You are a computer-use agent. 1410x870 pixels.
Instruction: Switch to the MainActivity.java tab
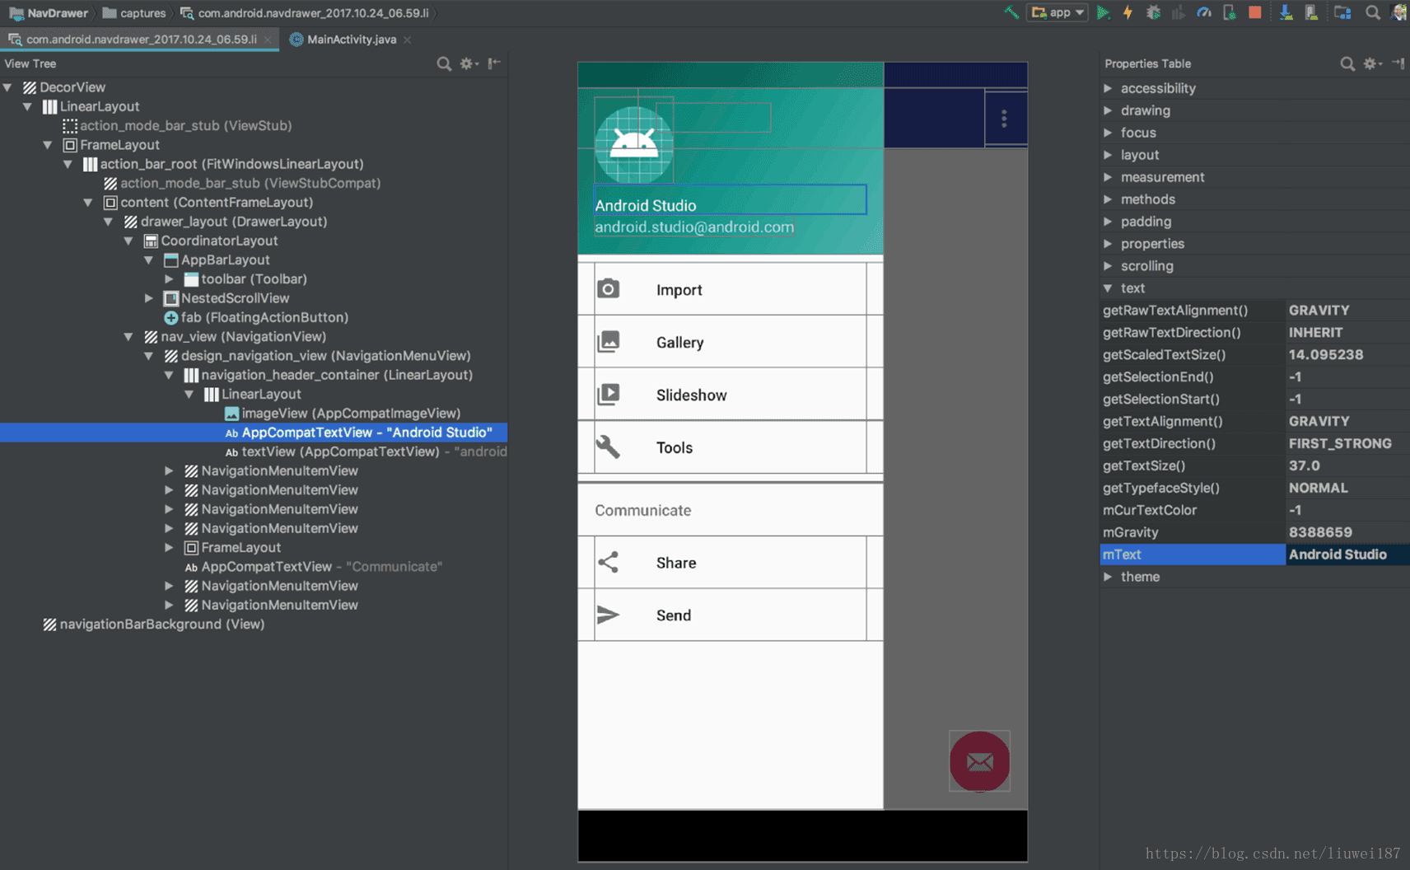pyautogui.click(x=352, y=39)
